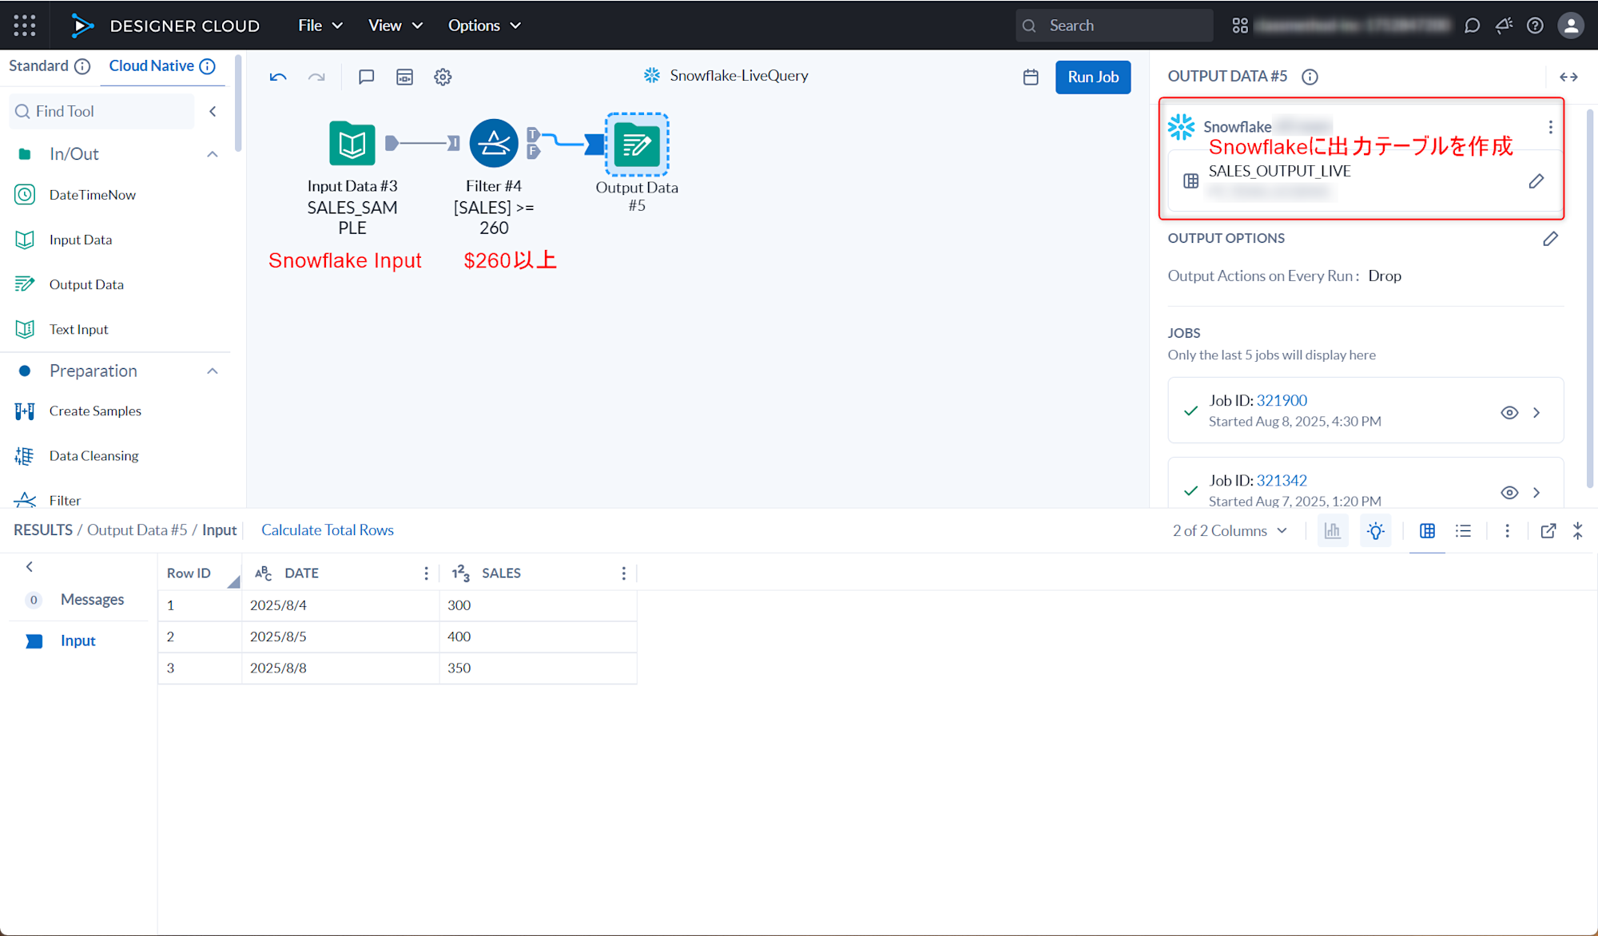Image resolution: width=1598 pixels, height=936 pixels.
Task: Open the DATE column options menu
Action: 426,573
